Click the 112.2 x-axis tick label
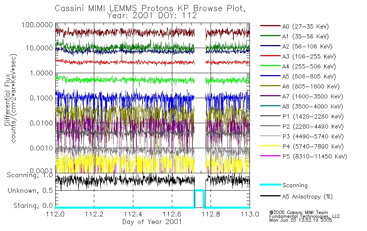Image resolution: width=367 pixels, height=231 pixels. click(94, 214)
